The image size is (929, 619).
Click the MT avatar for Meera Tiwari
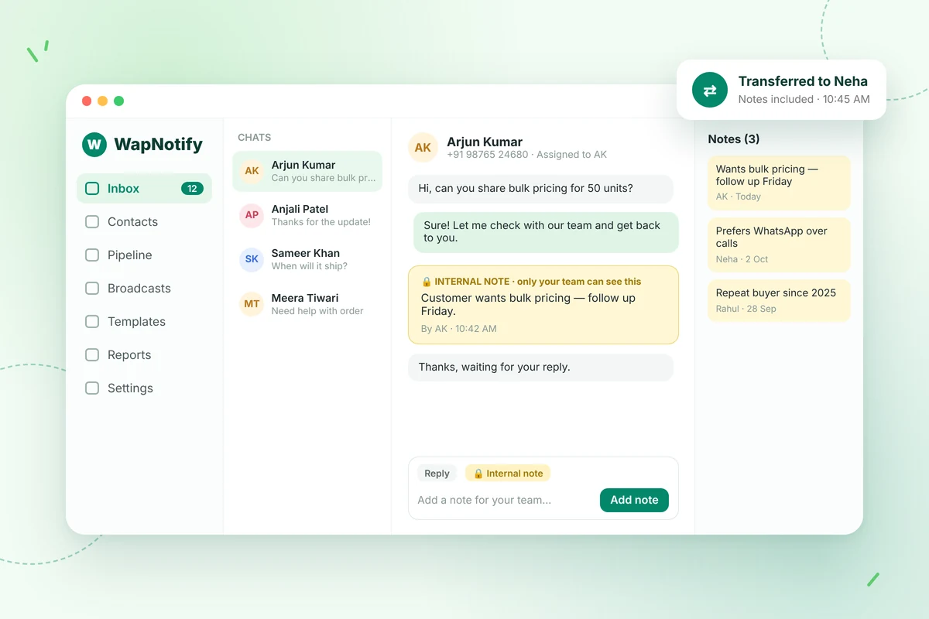coord(252,304)
